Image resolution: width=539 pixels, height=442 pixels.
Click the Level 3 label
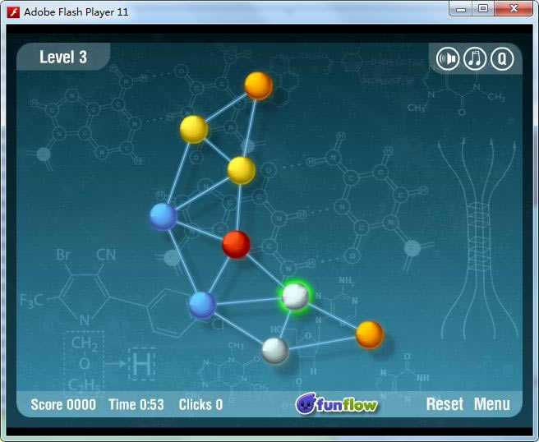(x=63, y=57)
